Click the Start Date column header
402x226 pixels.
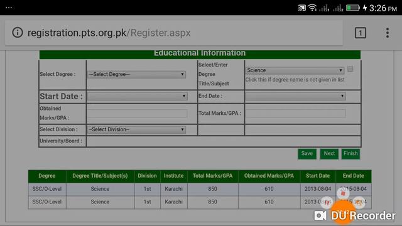point(318,176)
